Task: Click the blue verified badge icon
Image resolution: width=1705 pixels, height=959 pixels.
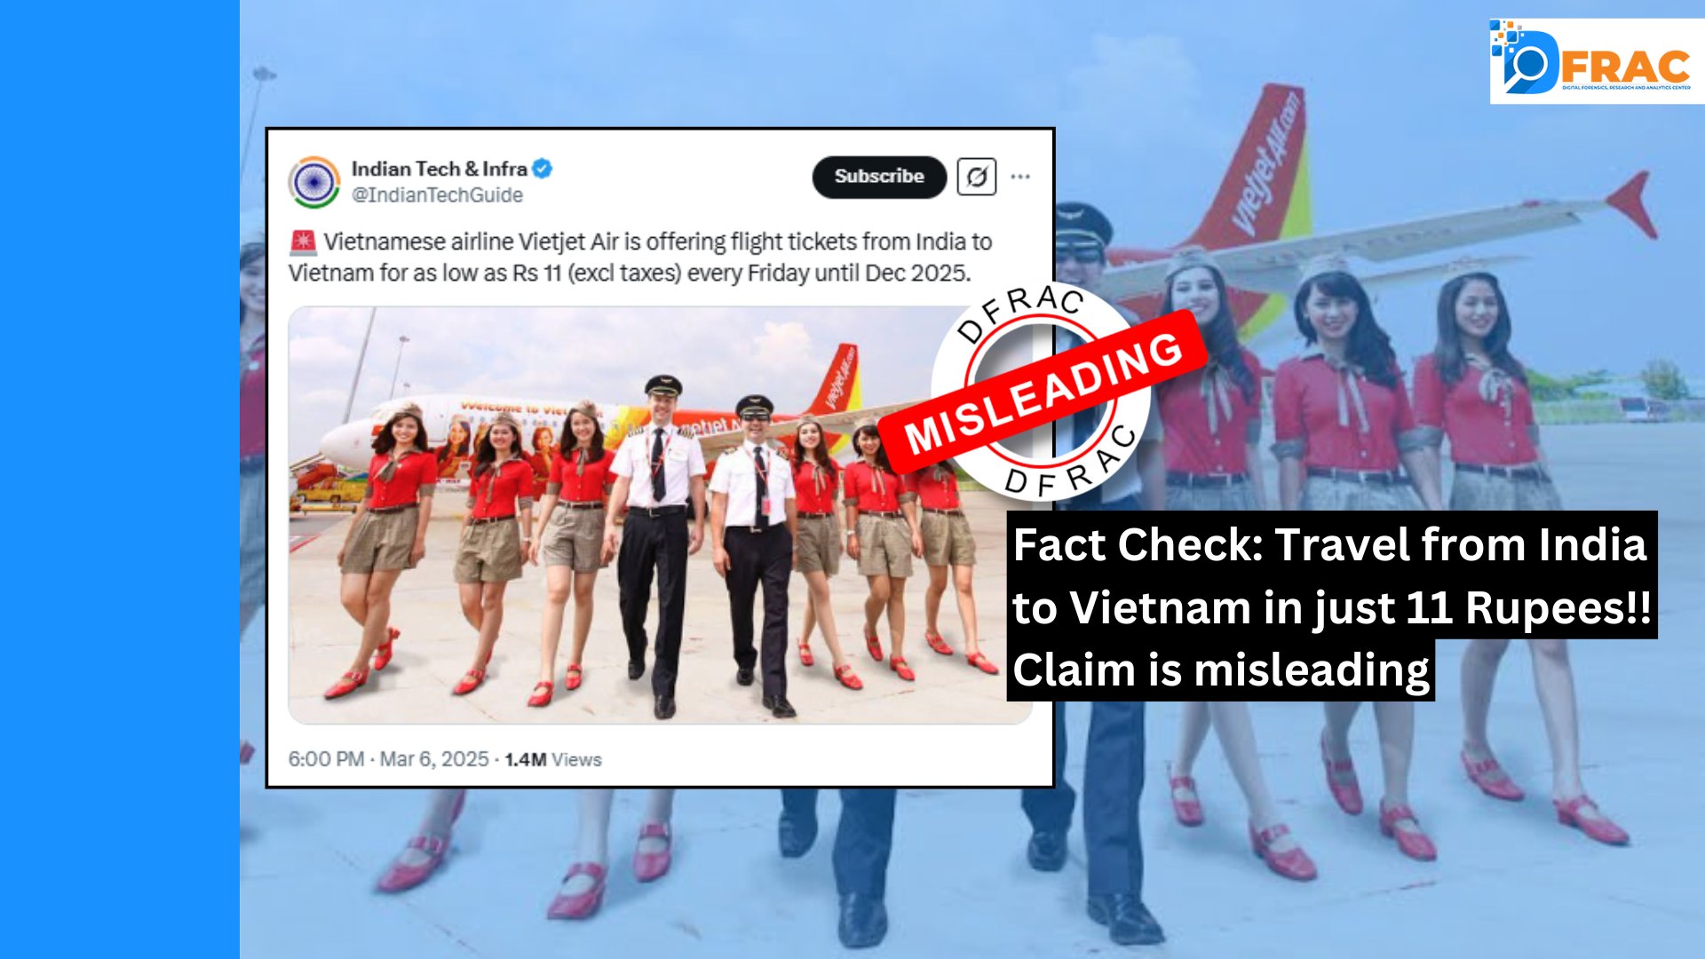Action: pyautogui.click(x=543, y=169)
